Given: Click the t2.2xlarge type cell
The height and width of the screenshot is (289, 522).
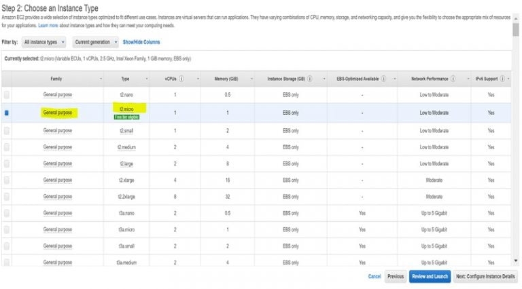Looking at the screenshot, I should pos(126,197).
